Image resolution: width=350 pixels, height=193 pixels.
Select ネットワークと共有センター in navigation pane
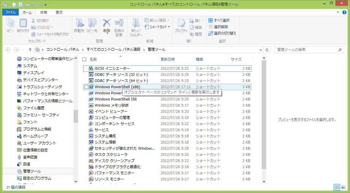tap(46, 94)
